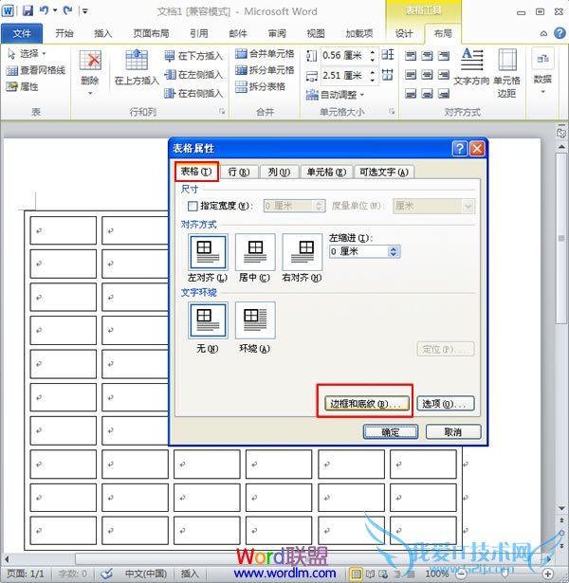Screen dimensions: 569x583
Task: Click the 删除 table delete icon
Action: [x=90, y=71]
